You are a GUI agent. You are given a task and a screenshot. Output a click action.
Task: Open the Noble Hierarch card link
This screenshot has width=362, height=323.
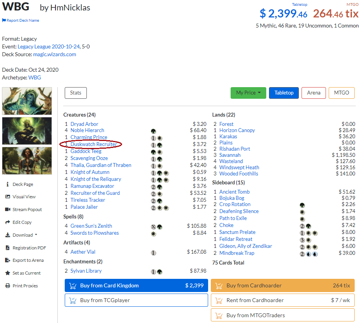coord(87,130)
